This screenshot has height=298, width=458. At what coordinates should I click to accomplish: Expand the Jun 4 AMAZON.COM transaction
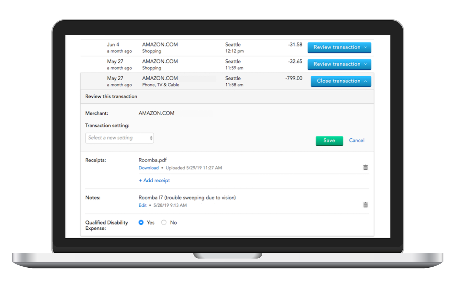pyautogui.click(x=339, y=47)
